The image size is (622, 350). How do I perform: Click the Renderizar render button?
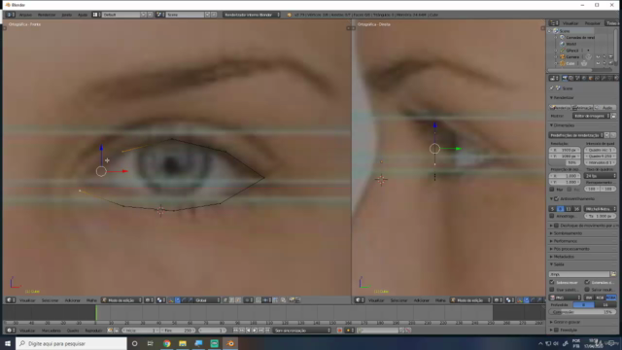560,108
